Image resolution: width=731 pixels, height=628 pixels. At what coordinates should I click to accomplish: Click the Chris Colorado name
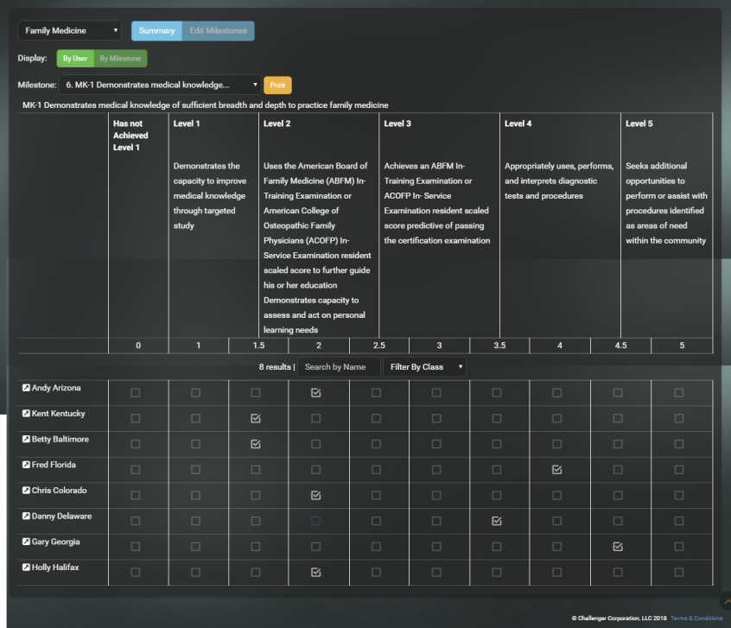pos(60,491)
